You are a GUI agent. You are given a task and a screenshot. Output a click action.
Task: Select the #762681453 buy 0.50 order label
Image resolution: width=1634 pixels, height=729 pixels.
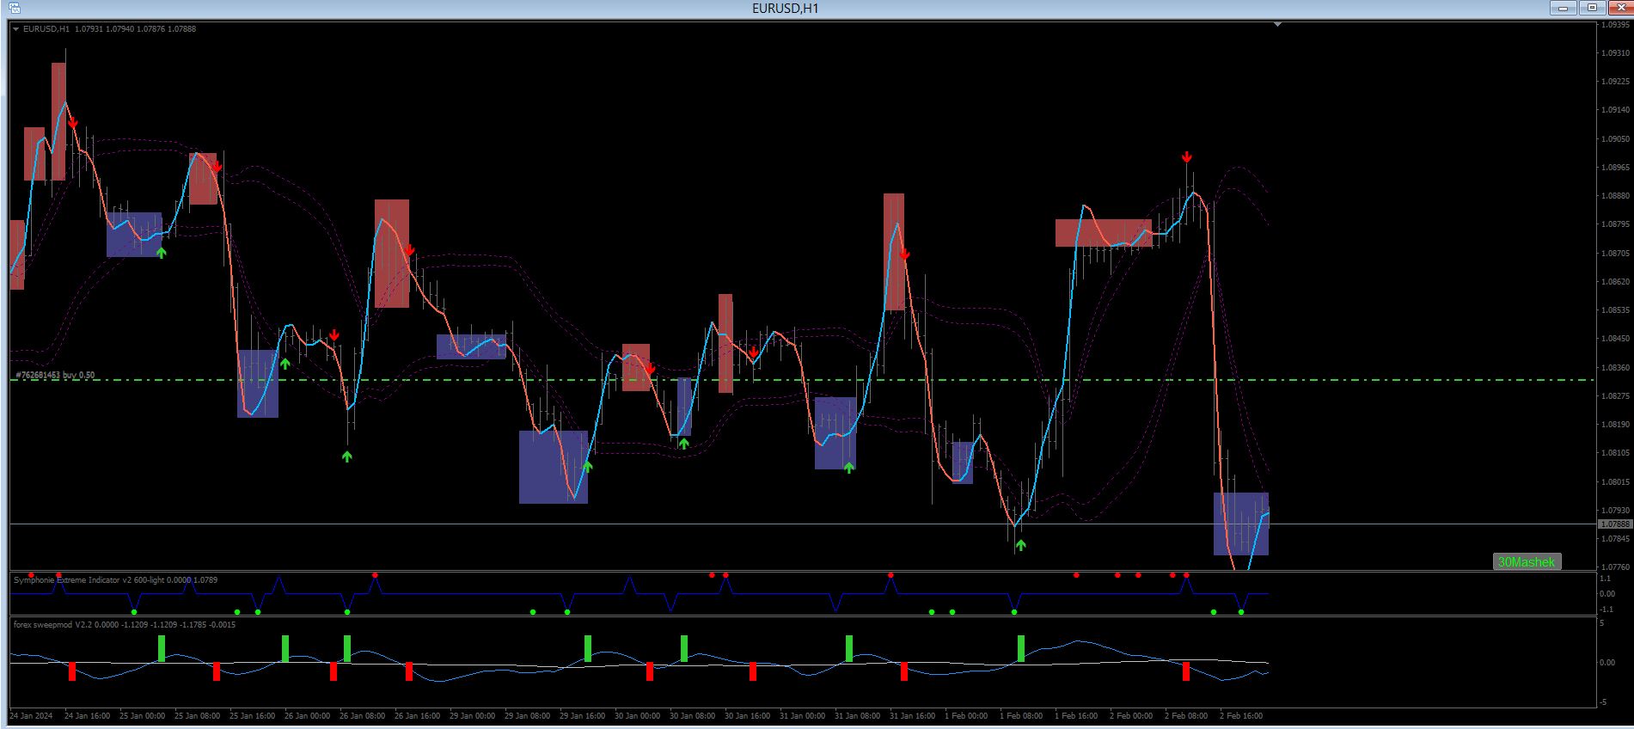click(x=55, y=376)
